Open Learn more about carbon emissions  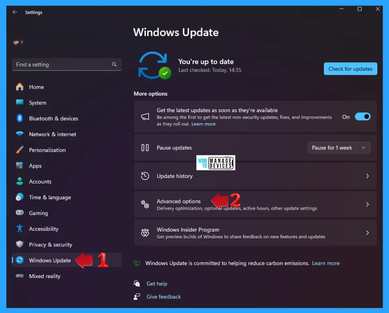tap(326, 263)
